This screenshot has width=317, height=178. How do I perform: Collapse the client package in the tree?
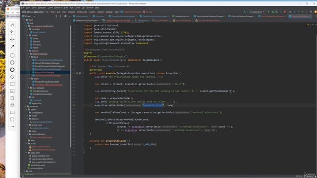[30, 79]
